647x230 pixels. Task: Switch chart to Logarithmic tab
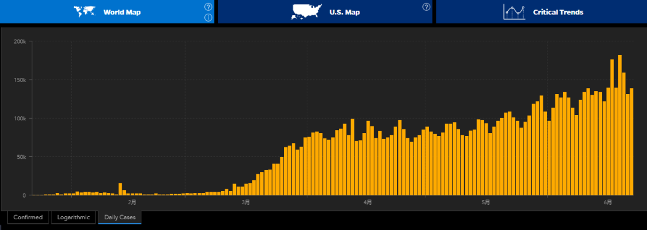74,217
